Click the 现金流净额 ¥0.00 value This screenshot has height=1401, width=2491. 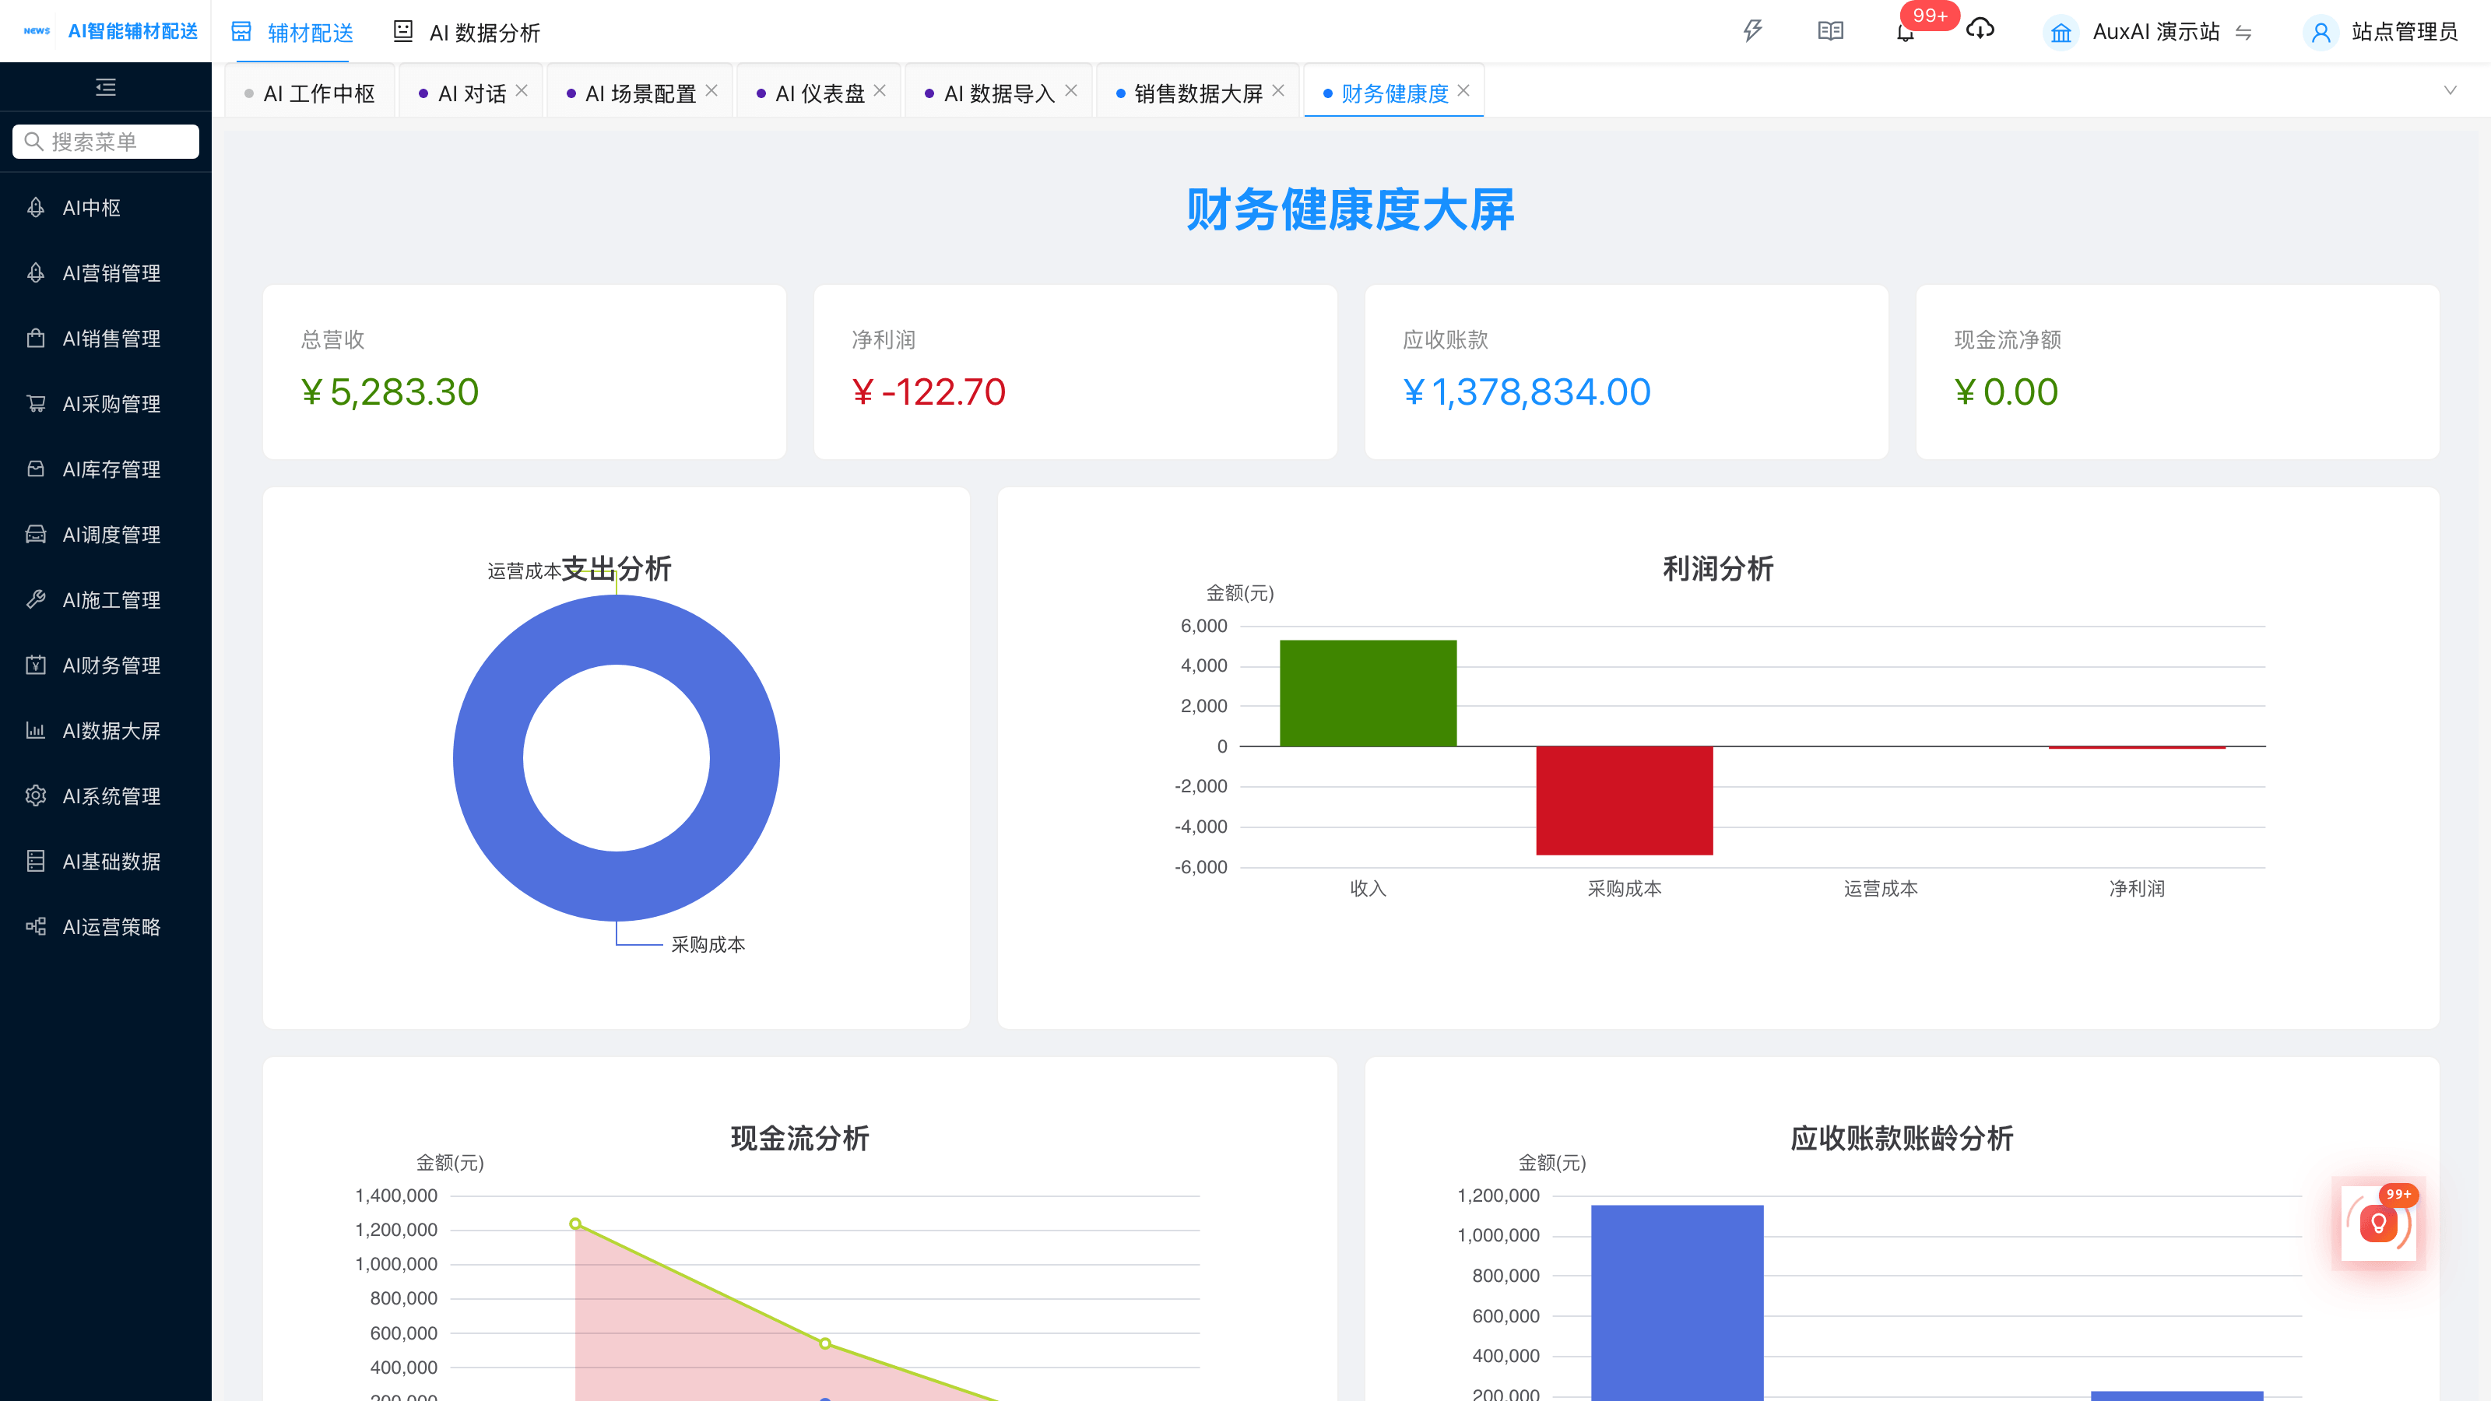click(2005, 392)
